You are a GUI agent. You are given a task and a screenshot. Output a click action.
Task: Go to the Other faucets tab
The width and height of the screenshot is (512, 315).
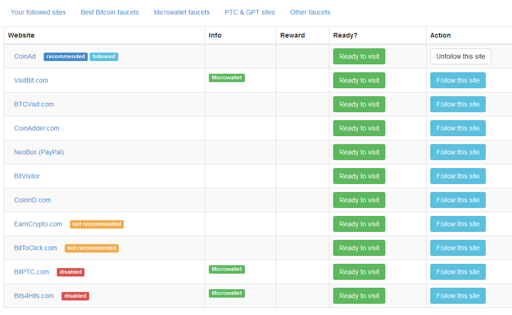[310, 12]
